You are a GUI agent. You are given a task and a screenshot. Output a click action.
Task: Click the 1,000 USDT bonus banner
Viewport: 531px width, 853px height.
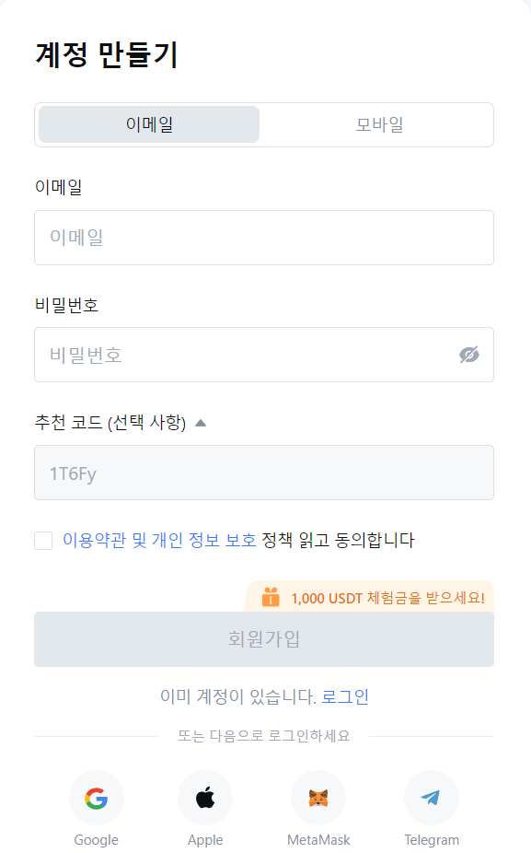pyautogui.click(x=377, y=597)
